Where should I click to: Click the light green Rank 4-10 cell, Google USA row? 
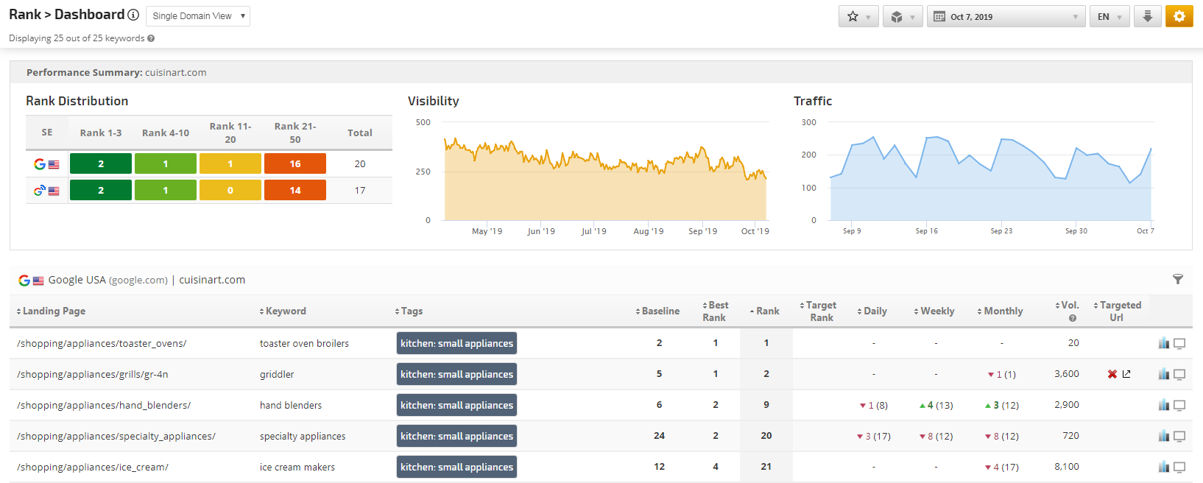coord(166,163)
